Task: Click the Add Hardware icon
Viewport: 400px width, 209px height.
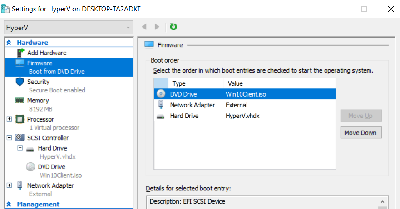Action: tap(20, 53)
